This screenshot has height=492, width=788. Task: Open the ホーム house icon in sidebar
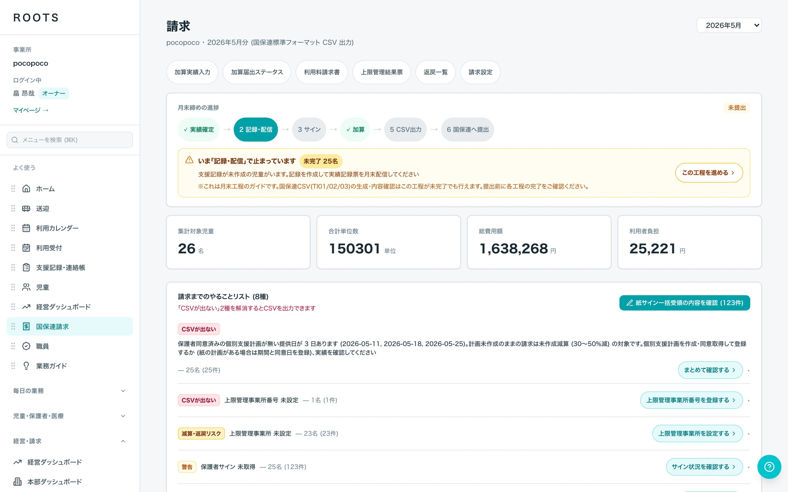[26, 189]
